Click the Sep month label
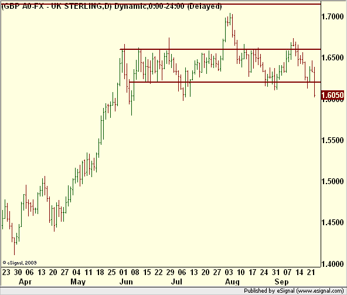347x295 pixels. coord(281,282)
